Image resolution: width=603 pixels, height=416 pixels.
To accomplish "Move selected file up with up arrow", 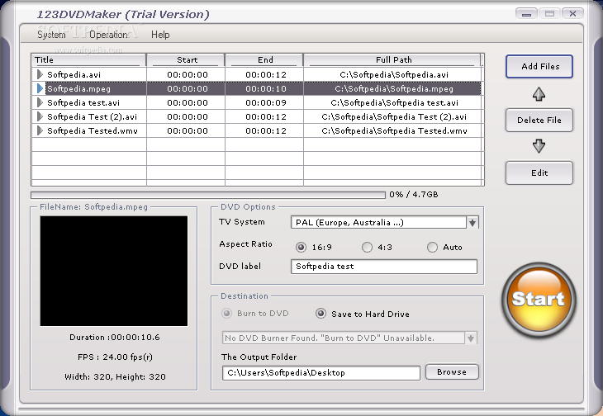I will coord(539,94).
